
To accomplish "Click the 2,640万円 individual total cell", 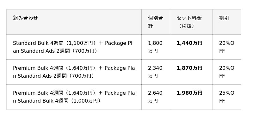I will click(156, 97).
